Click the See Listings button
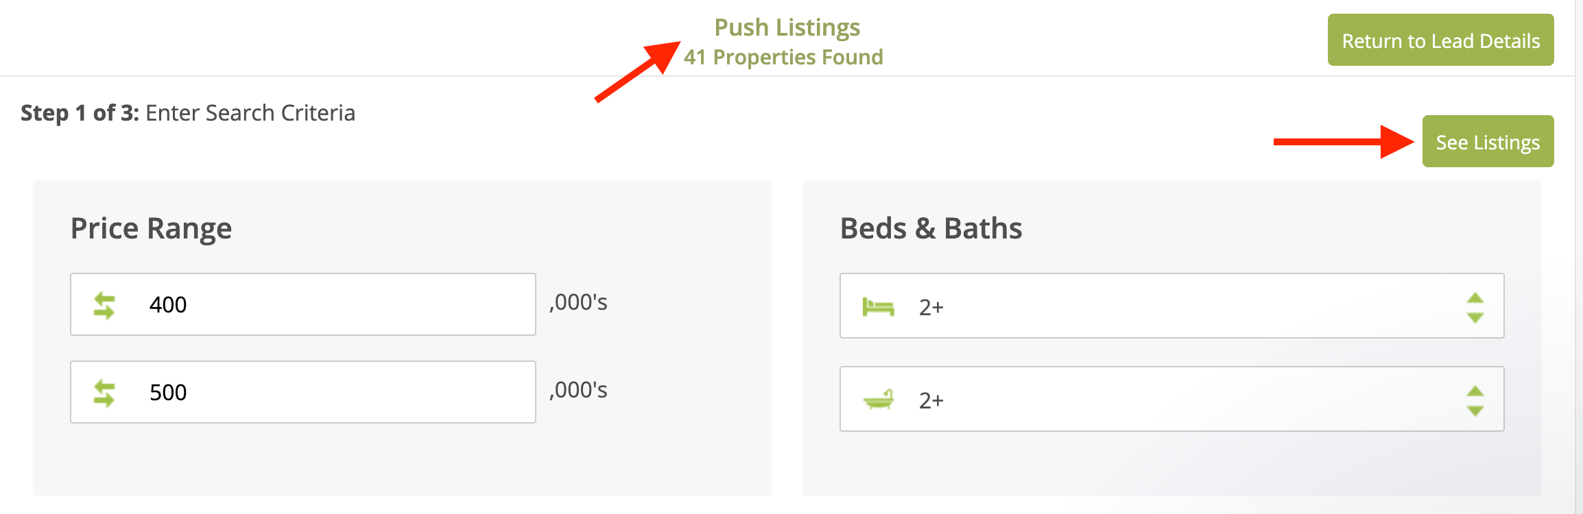The height and width of the screenshot is (514, 1583). click(x=1487, y=142)
